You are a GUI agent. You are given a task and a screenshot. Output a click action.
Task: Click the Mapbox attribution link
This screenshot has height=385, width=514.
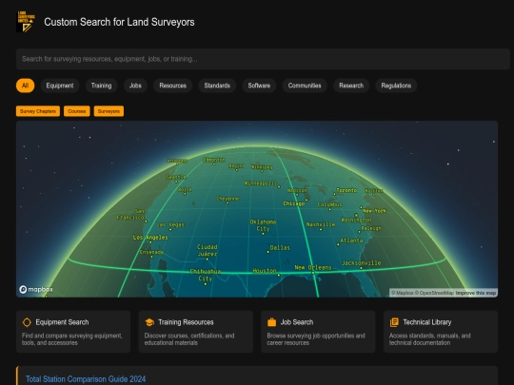click(403, 293)
